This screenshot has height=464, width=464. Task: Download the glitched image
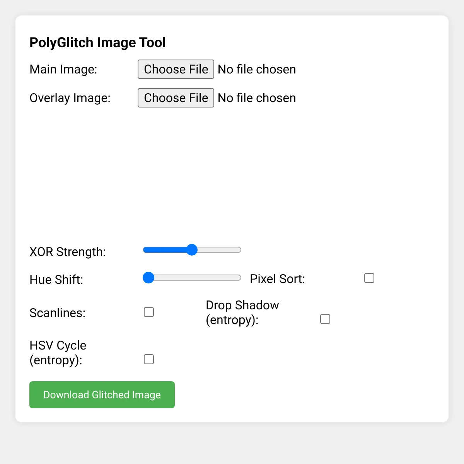point(102,395)
